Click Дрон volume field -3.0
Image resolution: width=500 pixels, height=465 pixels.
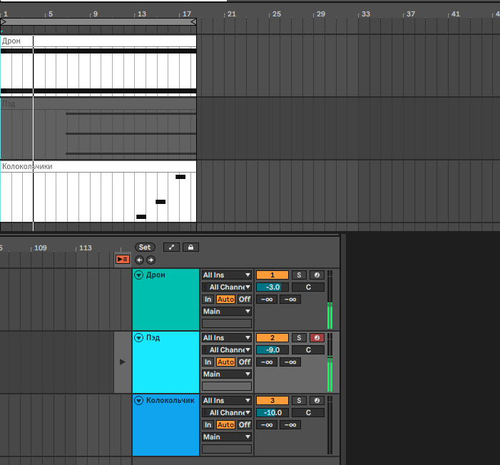(272, 287)
